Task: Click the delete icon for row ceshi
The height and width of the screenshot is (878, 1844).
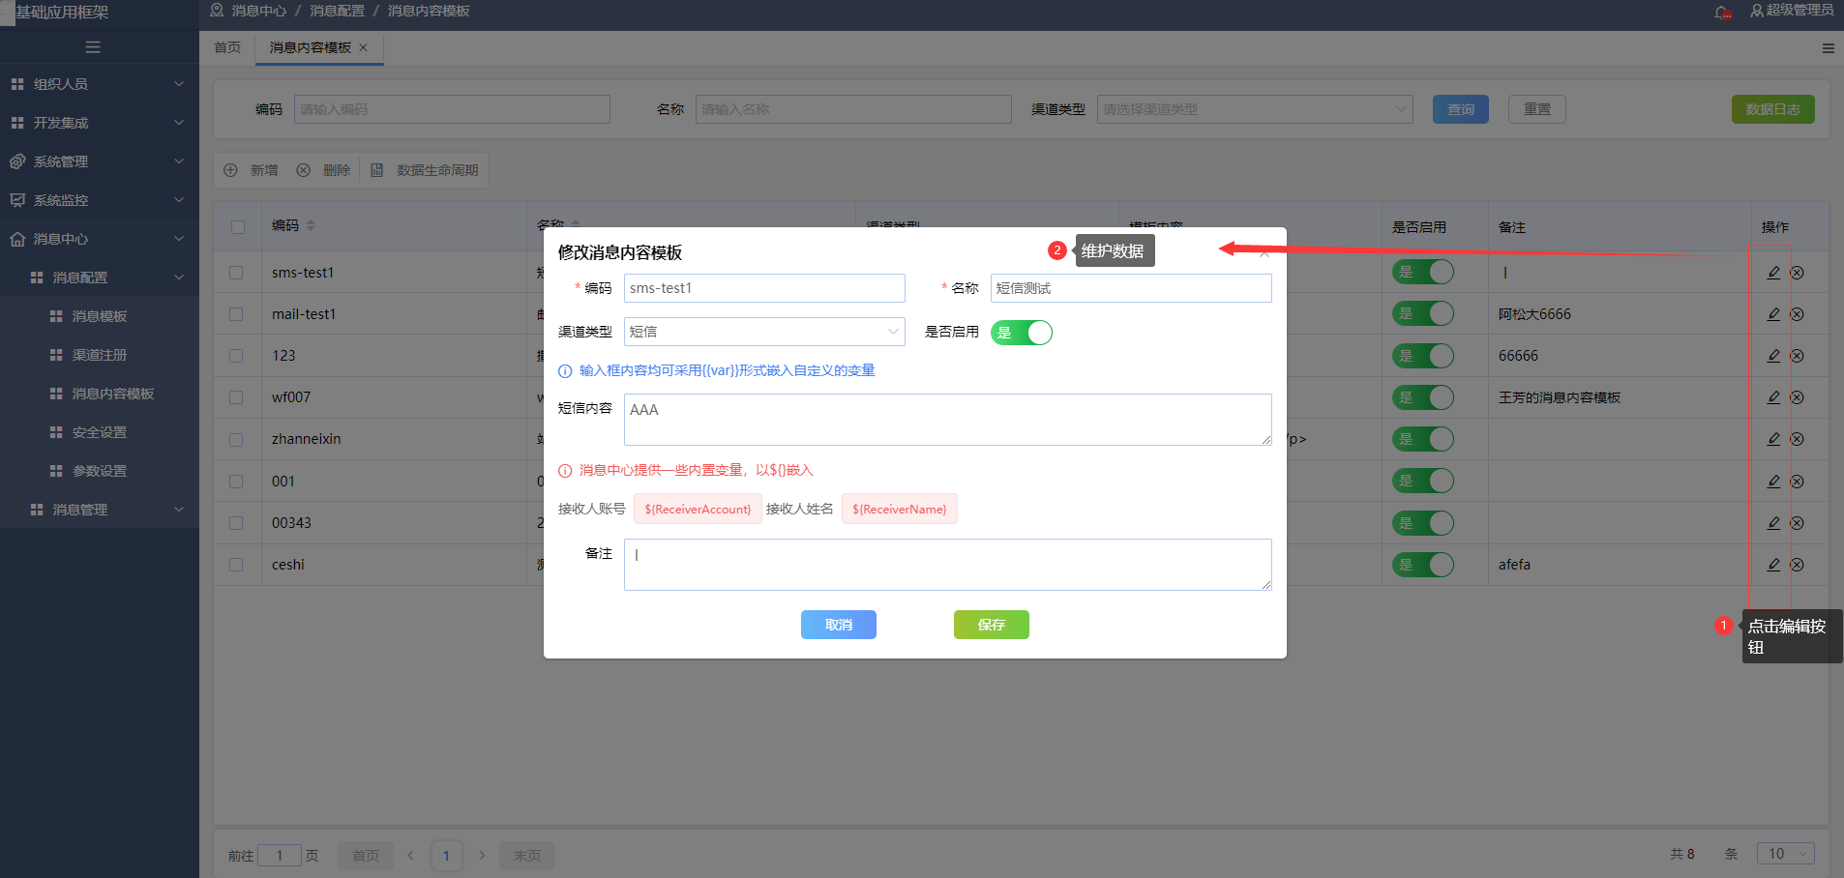Action: pyautogui.click(x=1797, y=565)
